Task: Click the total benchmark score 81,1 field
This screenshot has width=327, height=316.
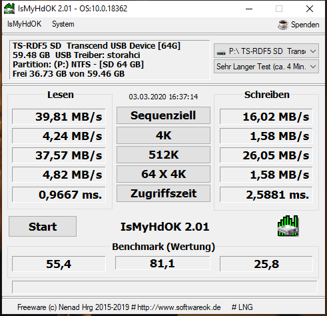Action: tap(163, 263)
